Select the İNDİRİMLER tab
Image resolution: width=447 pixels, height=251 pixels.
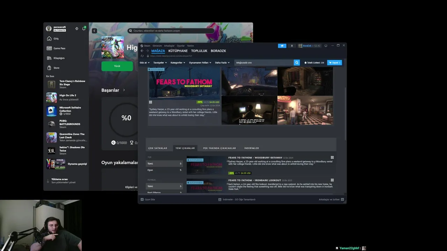(x=251, y=148)
